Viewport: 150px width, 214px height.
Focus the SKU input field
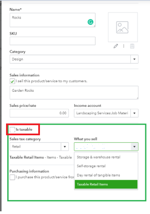pyautogui.click(x=52, y=41)
